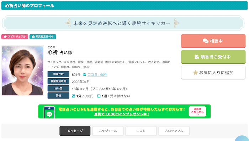Click the speech bubble icon in 相談中
Viewport: 249px width, 141px height.
pyautogui.click(x=206, y=41)
